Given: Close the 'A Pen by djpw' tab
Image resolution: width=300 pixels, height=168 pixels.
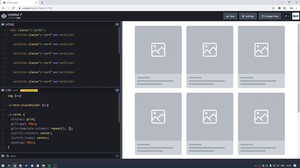Looking at the screenshot, I should pos(36,3).
